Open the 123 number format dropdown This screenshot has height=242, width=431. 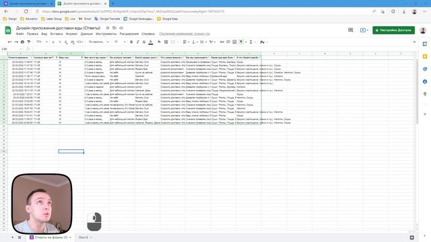pyautogui.click(x=79, y=42)
